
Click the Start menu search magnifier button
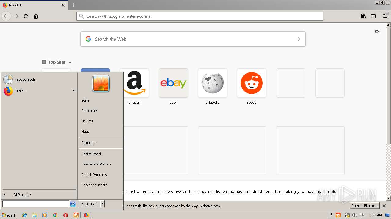pos(73,204)
